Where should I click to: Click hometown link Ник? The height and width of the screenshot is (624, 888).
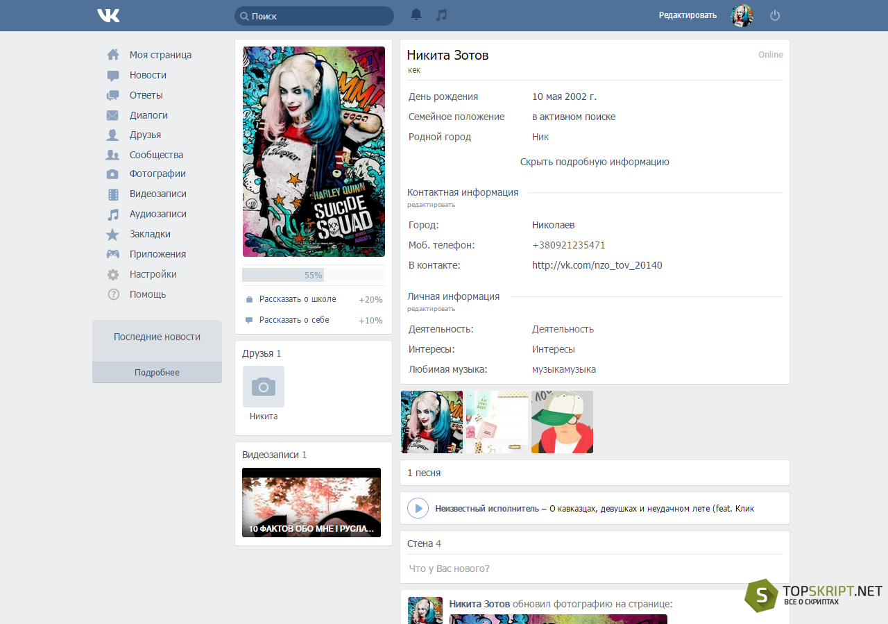[540, 137]
